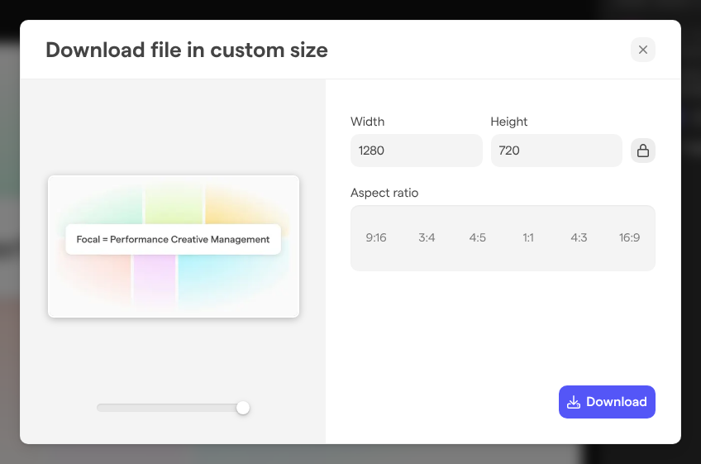Choose the 4:5 aspect ratio option

point(478,237)
